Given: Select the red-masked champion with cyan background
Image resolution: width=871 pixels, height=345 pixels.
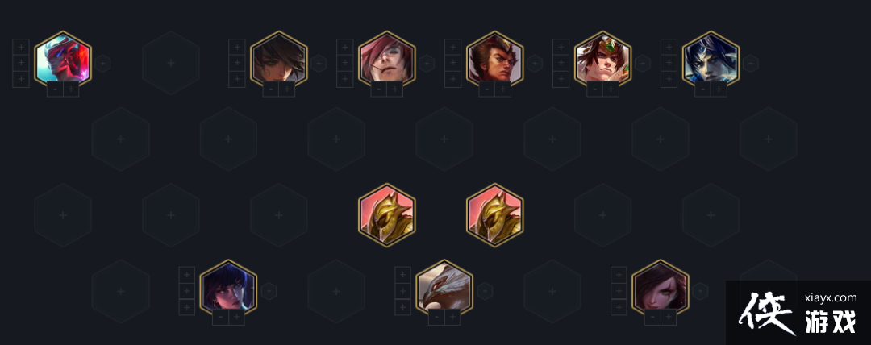Looking at the screenshot, I should [x=63, y=60].
